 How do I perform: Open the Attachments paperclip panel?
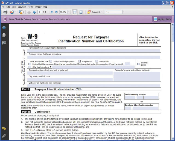4,136
